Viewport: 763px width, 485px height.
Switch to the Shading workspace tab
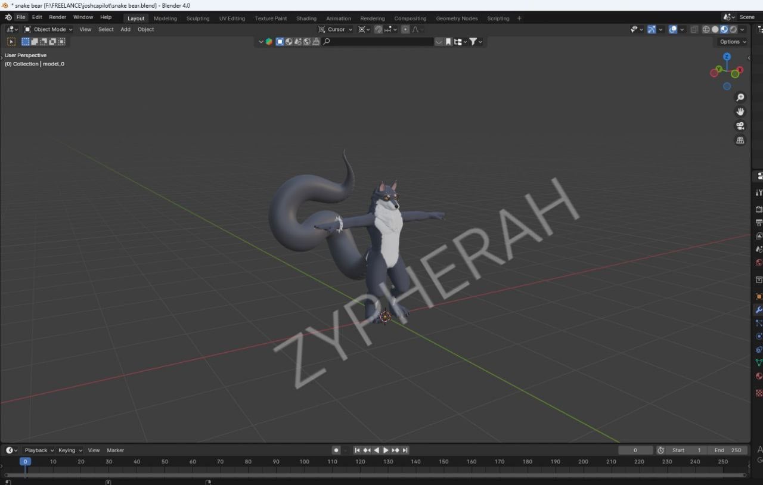coord(306,18)
